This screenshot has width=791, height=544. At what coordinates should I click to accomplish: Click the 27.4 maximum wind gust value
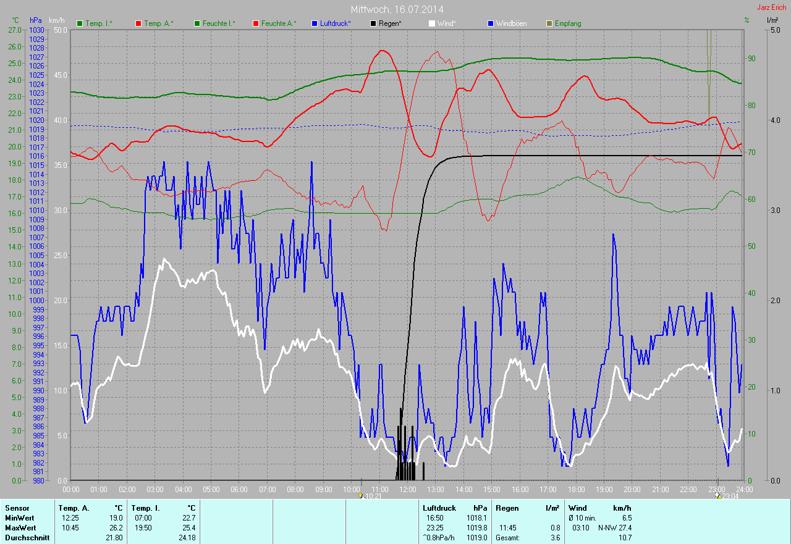pos(626,527)
